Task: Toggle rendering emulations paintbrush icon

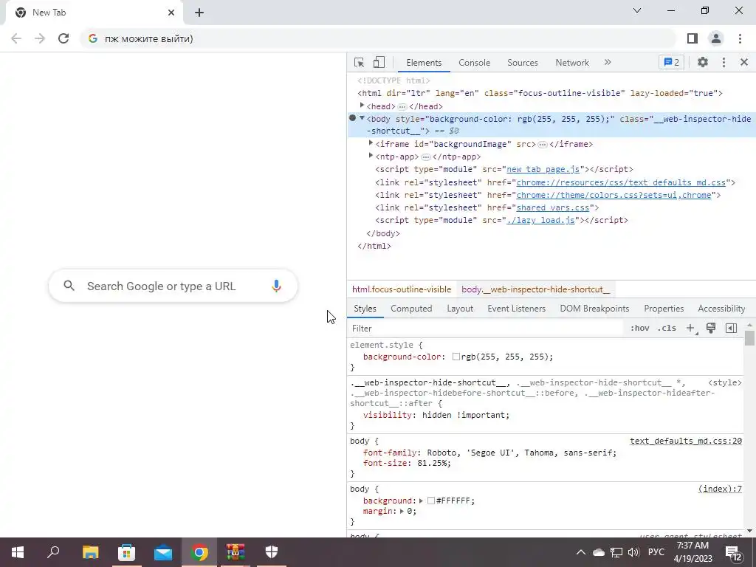Action: click(711, 328)
